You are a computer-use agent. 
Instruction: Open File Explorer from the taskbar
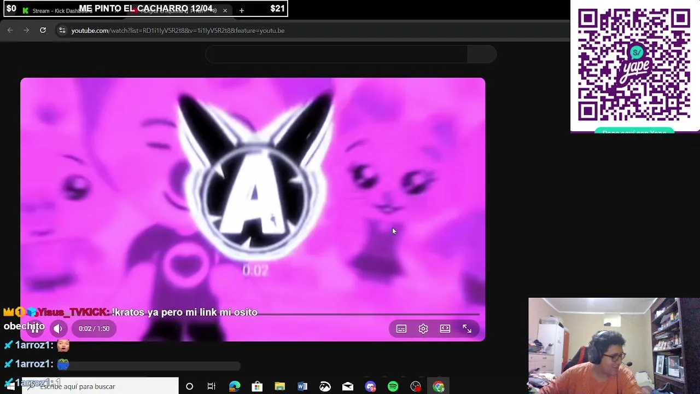point(279,386)
